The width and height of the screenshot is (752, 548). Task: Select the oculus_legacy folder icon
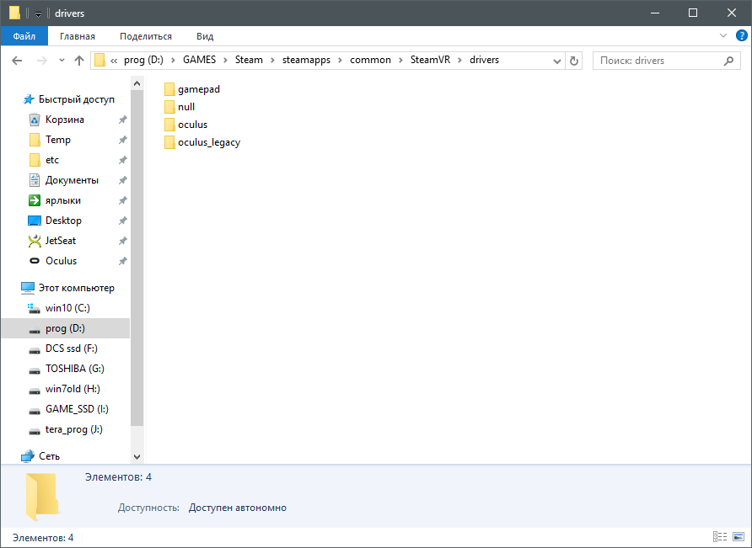169,142
